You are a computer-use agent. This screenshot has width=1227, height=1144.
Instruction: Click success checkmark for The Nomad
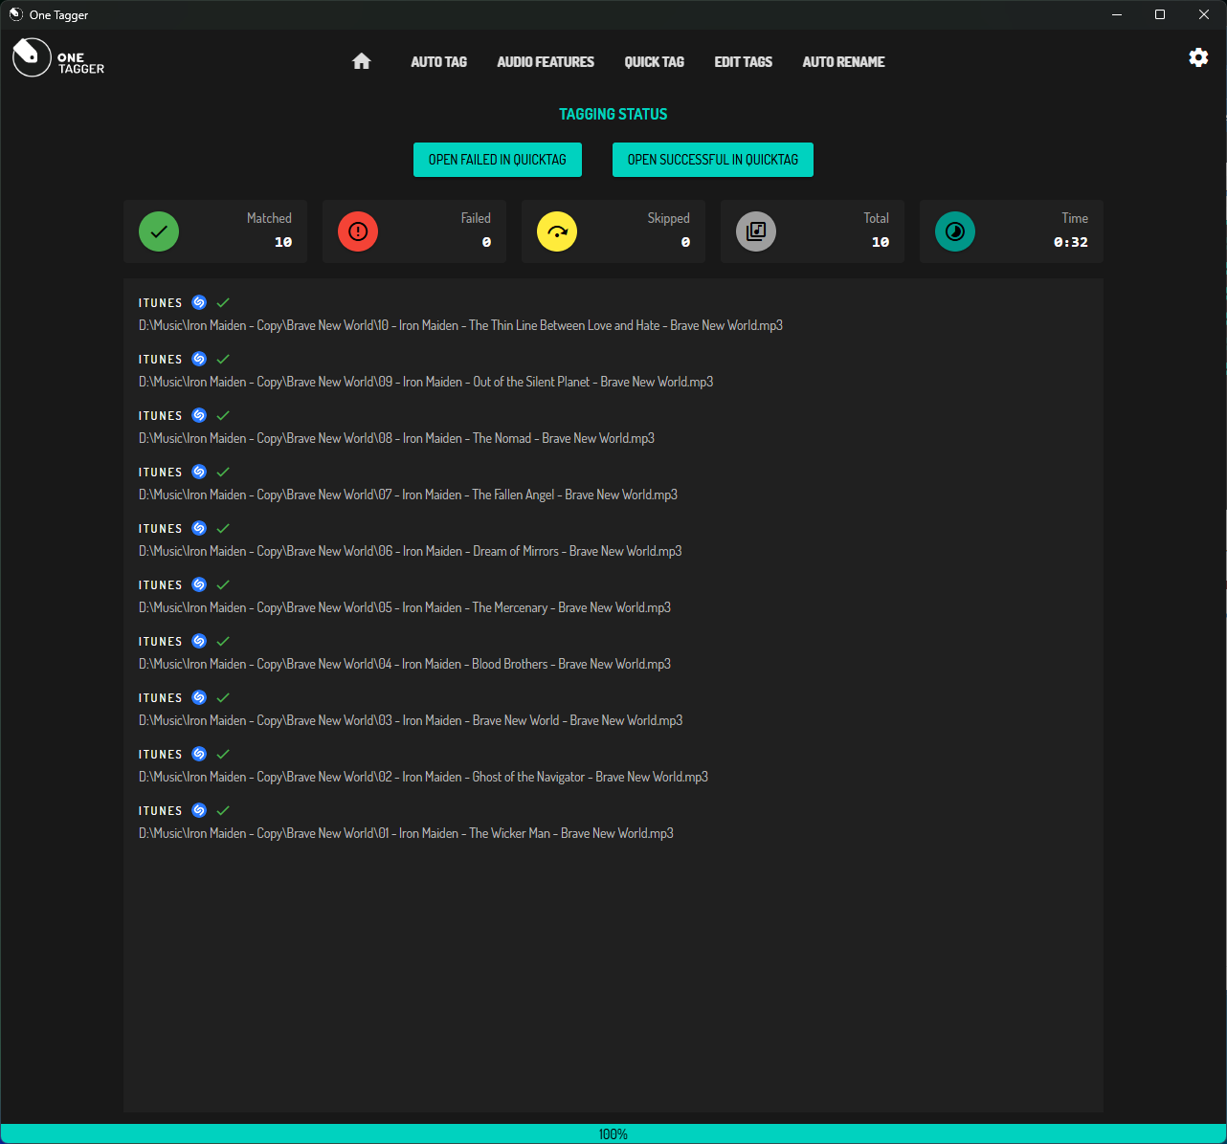223,415
